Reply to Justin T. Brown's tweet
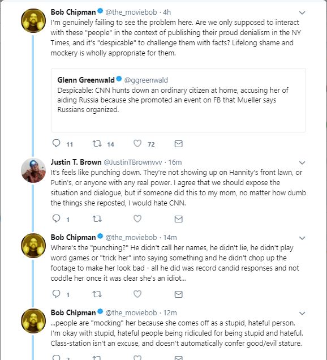The height and width of the screenshot is (360, 327). [56, 218]
